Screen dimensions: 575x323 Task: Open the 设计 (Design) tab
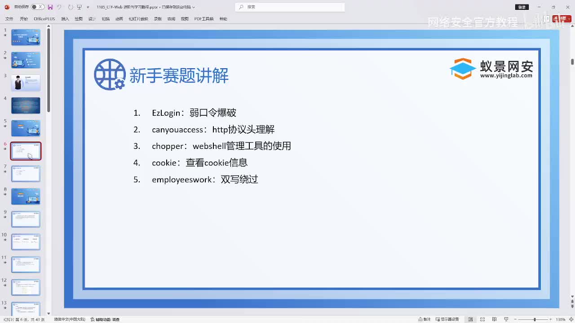(x=92, y=19)
